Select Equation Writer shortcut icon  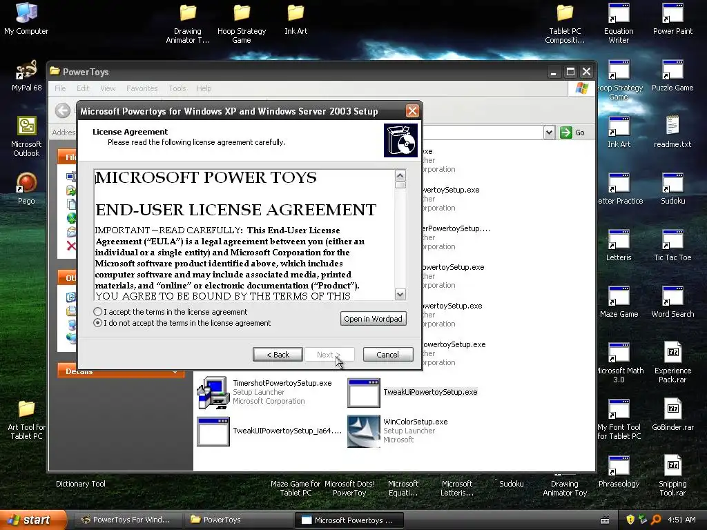pos(619,12)
